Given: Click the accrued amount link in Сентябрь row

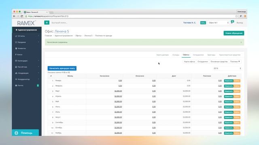Looking at the screenshot, I should [x=118, y=122].
